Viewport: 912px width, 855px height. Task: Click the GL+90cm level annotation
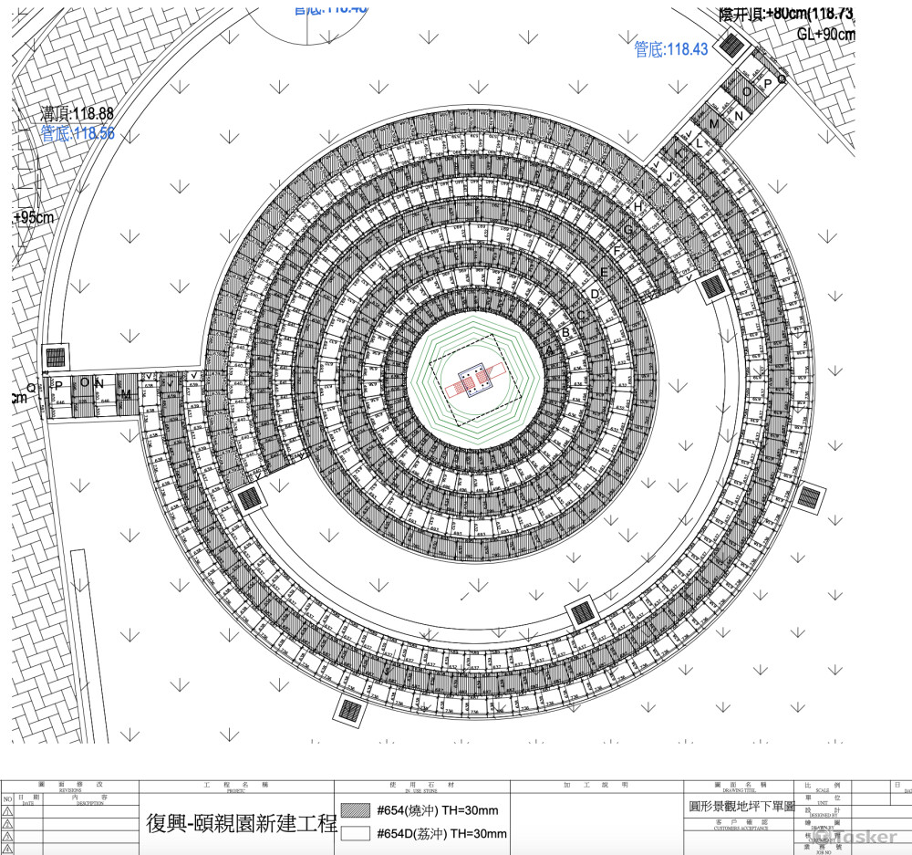click(826, 34)
